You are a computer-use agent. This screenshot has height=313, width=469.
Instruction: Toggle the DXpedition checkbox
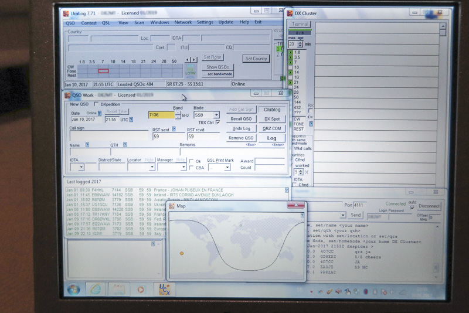coord(97,104)
